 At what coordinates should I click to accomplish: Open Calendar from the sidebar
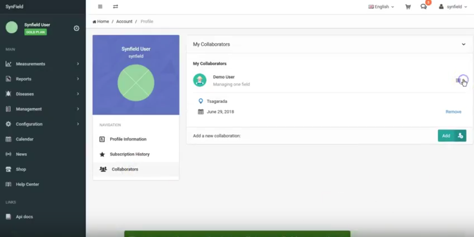point(24,139)
